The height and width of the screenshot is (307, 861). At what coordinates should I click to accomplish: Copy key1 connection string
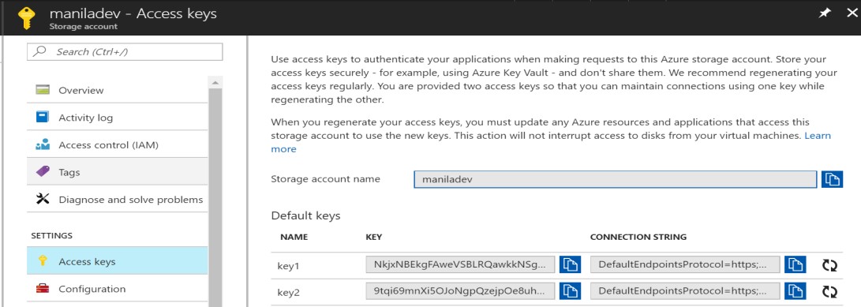tap(795, 264)
